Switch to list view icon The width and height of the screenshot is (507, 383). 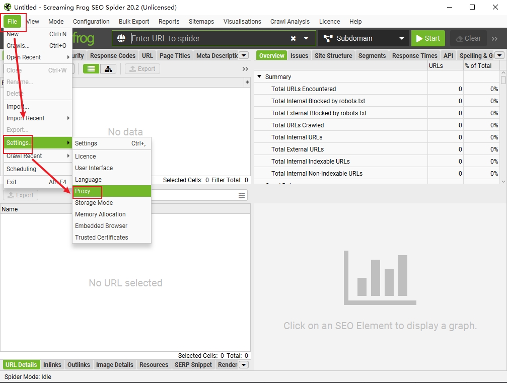tap(91, 69)
